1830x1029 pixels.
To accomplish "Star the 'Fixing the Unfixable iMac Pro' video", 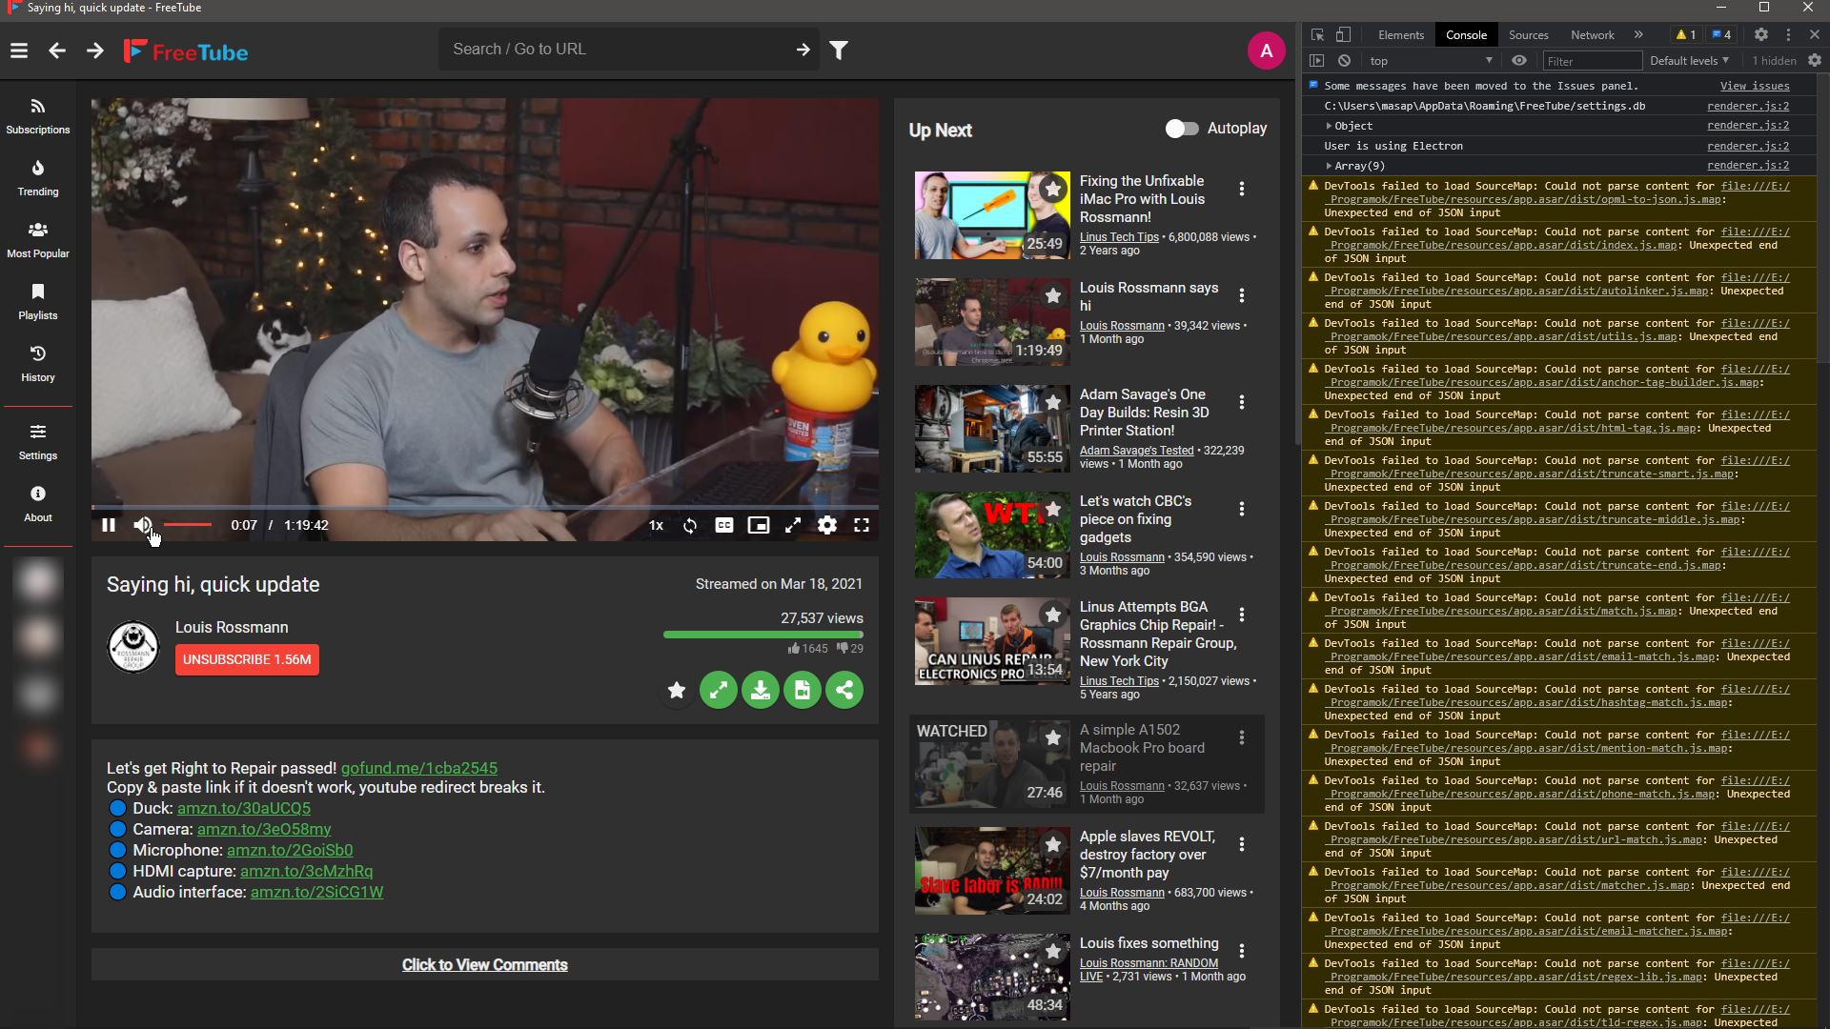I will pyautogui.click(x=1053, y=189).
